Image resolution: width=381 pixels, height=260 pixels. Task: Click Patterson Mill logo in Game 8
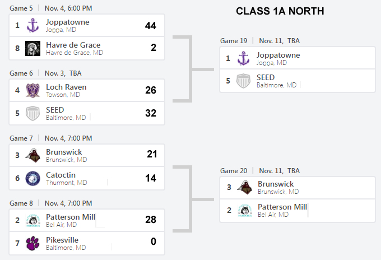coord(32,220)
